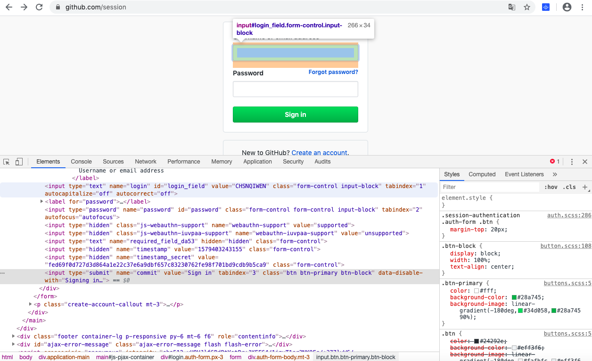Show more Styles sidebar tabs via chevrons

pyautogui.click(x=555, y=174)
